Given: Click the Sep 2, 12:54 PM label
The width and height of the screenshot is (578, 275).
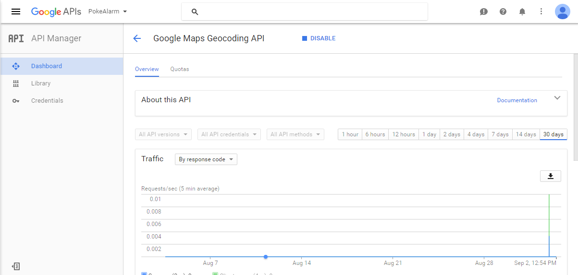Looking at the screenshot, I should pos(535,263).
